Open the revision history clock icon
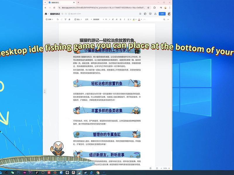The image size is (234, 175). pyautogui.click(x=145, y=14)
